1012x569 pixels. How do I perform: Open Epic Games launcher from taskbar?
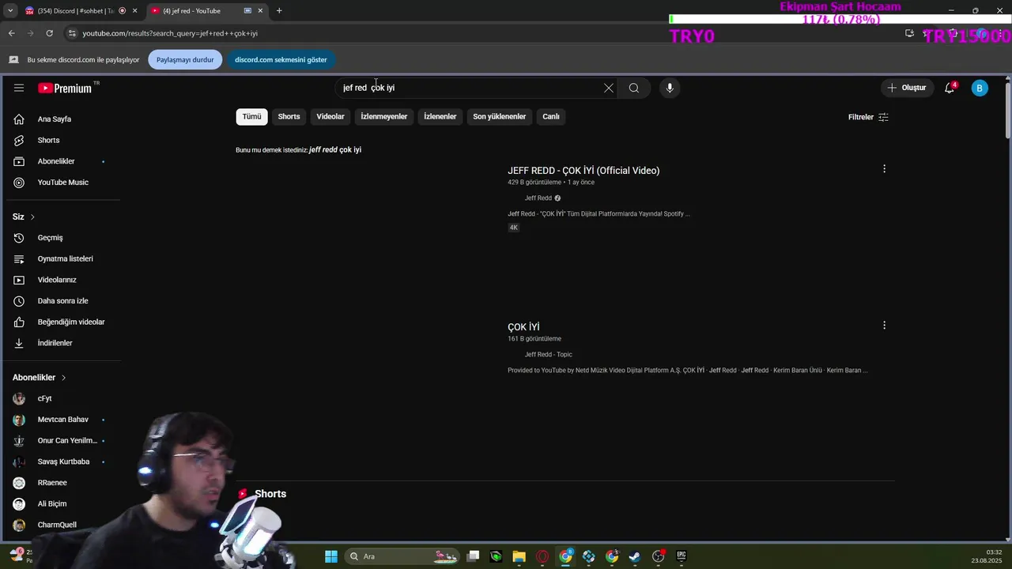pyautogui.click(x=682, y=556)
